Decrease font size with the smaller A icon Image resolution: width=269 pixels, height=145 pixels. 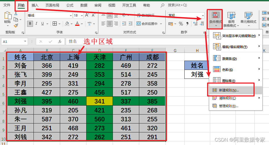93,15
